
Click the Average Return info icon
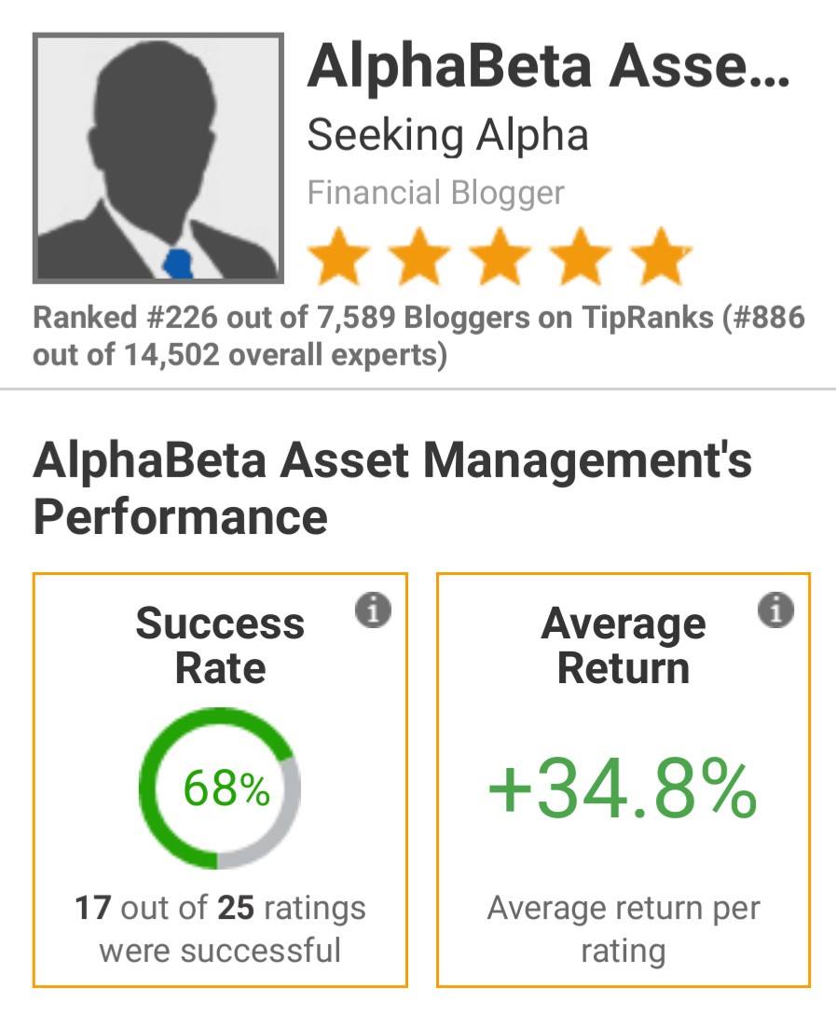click(775, 610)
